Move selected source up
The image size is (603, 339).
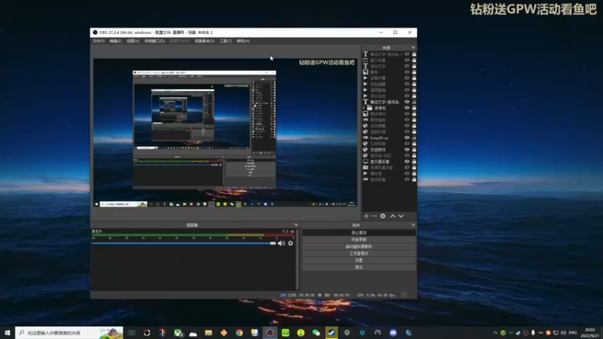pos(393,216)
